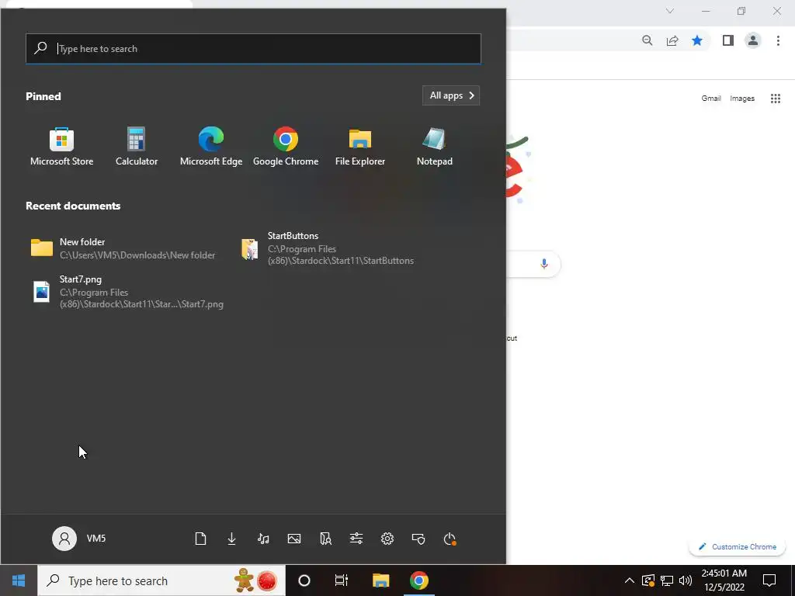Click the volume speaker tray icon
795x596 pixels.
coord(686,580)
